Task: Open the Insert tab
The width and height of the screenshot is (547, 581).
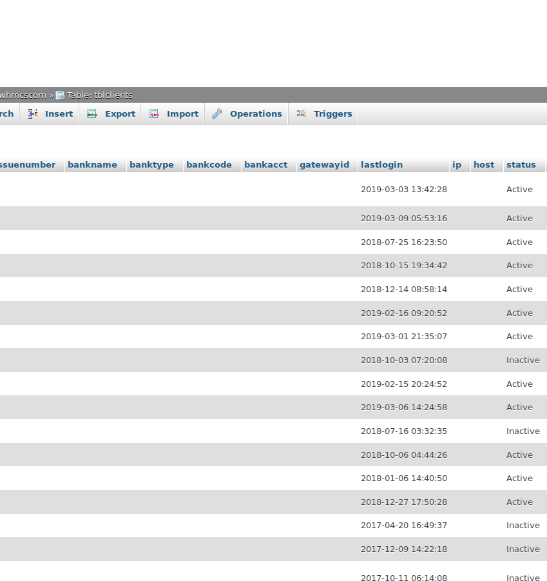Action: click(49, 113)
